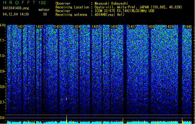Click the Receiving Location field label

pyautogui.click(x=72, y=7)
